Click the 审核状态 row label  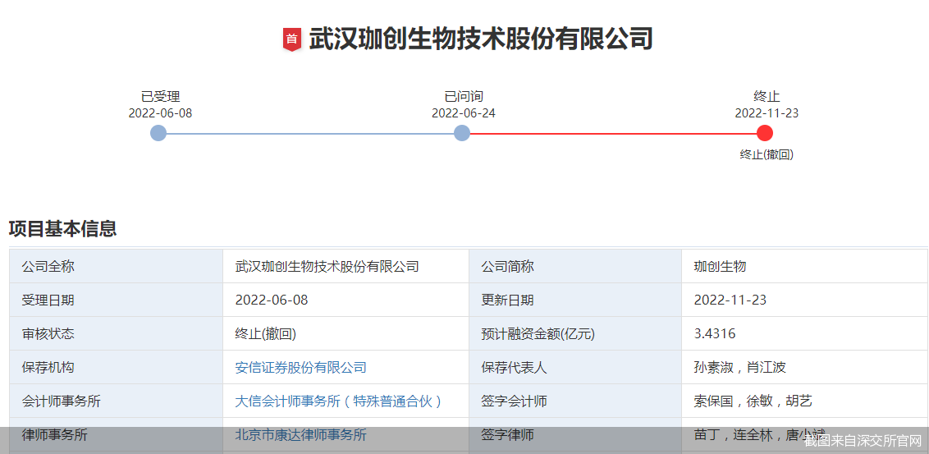[x=48, y=334]
